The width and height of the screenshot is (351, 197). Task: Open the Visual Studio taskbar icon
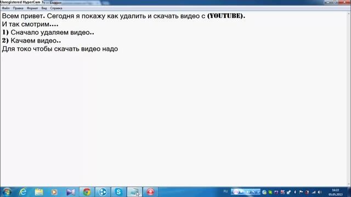(x=71, y=192)
